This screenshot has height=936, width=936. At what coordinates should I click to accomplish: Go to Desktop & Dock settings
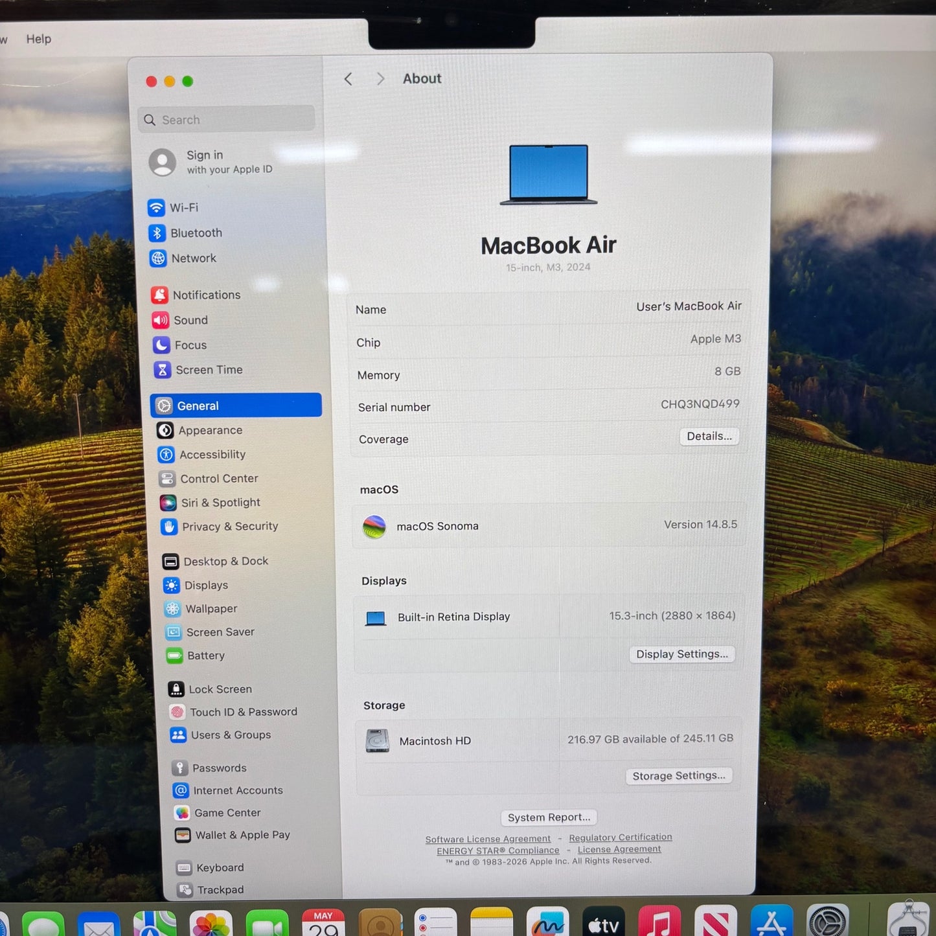click(216, 562)
